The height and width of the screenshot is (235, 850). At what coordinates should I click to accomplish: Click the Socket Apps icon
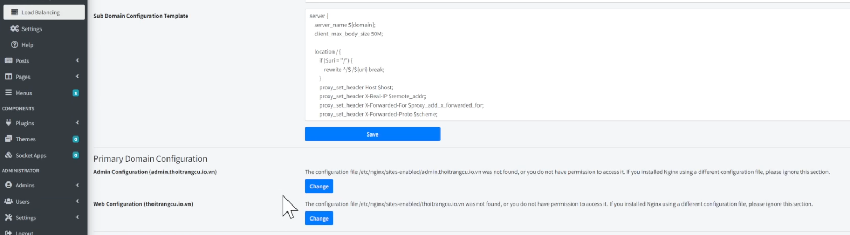[x=9, y=156]
